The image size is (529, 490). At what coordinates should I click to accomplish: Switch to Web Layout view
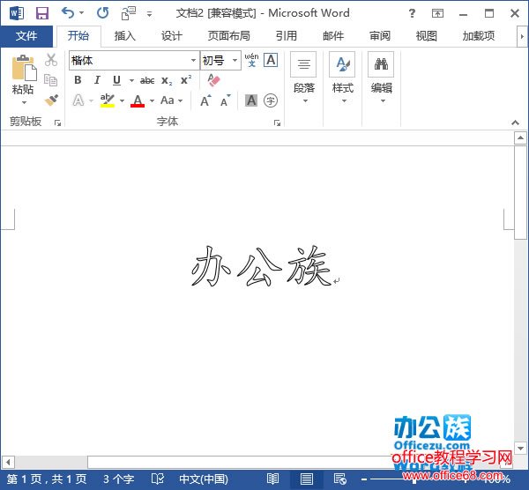[x=339, y=479]
